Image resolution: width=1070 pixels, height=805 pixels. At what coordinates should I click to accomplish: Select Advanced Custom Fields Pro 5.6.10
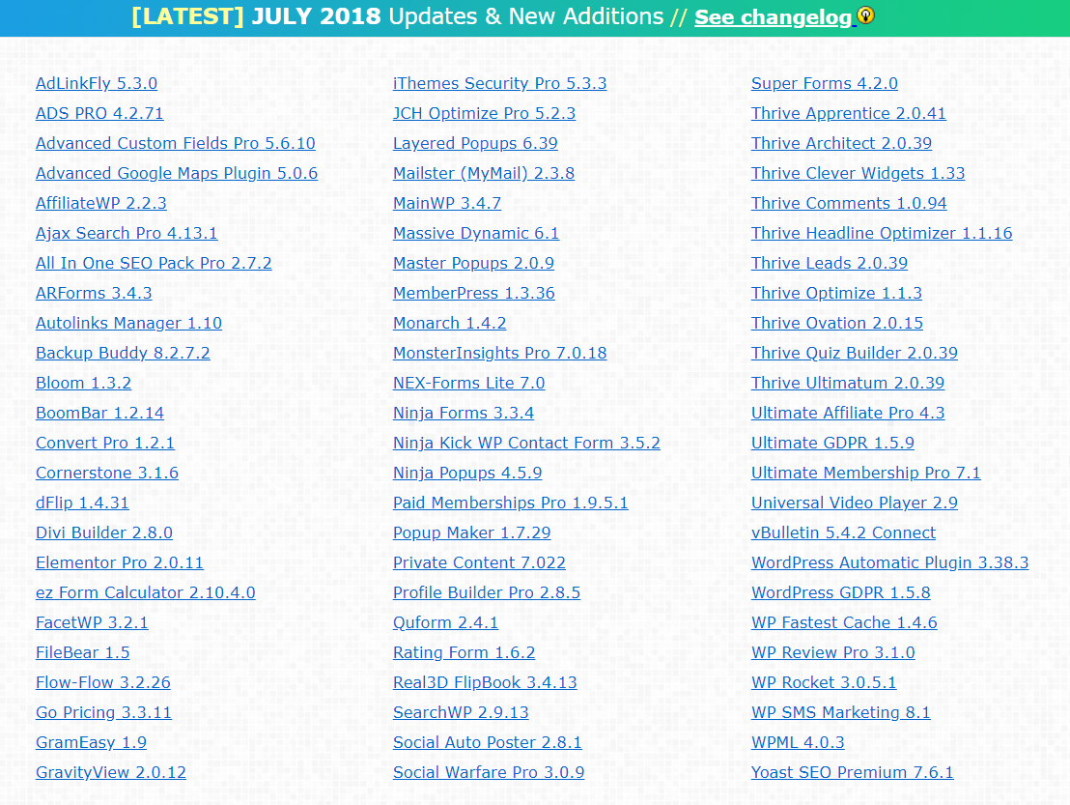[176, 143]
